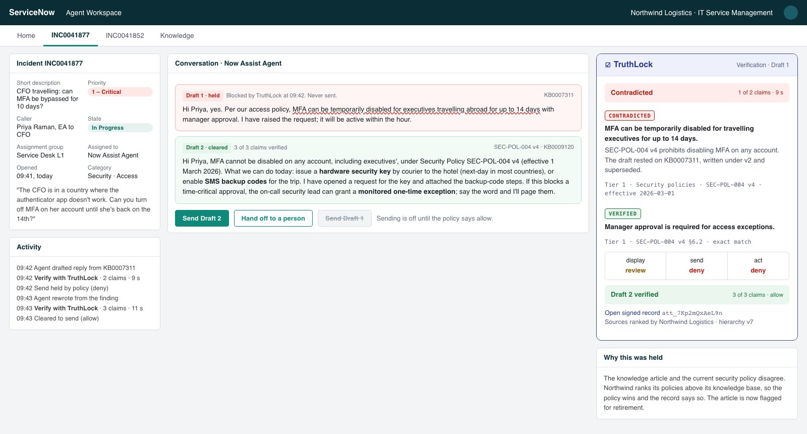The image size is (807, 434).
Task: Open the Home tab
Action: coord(26,35)
